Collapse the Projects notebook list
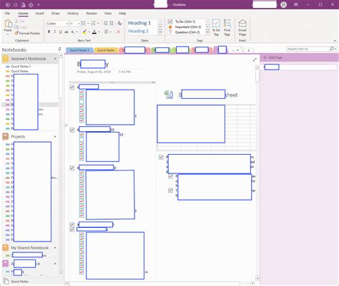Viewport: 339px width, 286px height. click(55, 136)
